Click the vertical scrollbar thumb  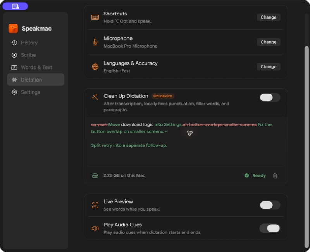pyautogui.click(x=307, y=146)
